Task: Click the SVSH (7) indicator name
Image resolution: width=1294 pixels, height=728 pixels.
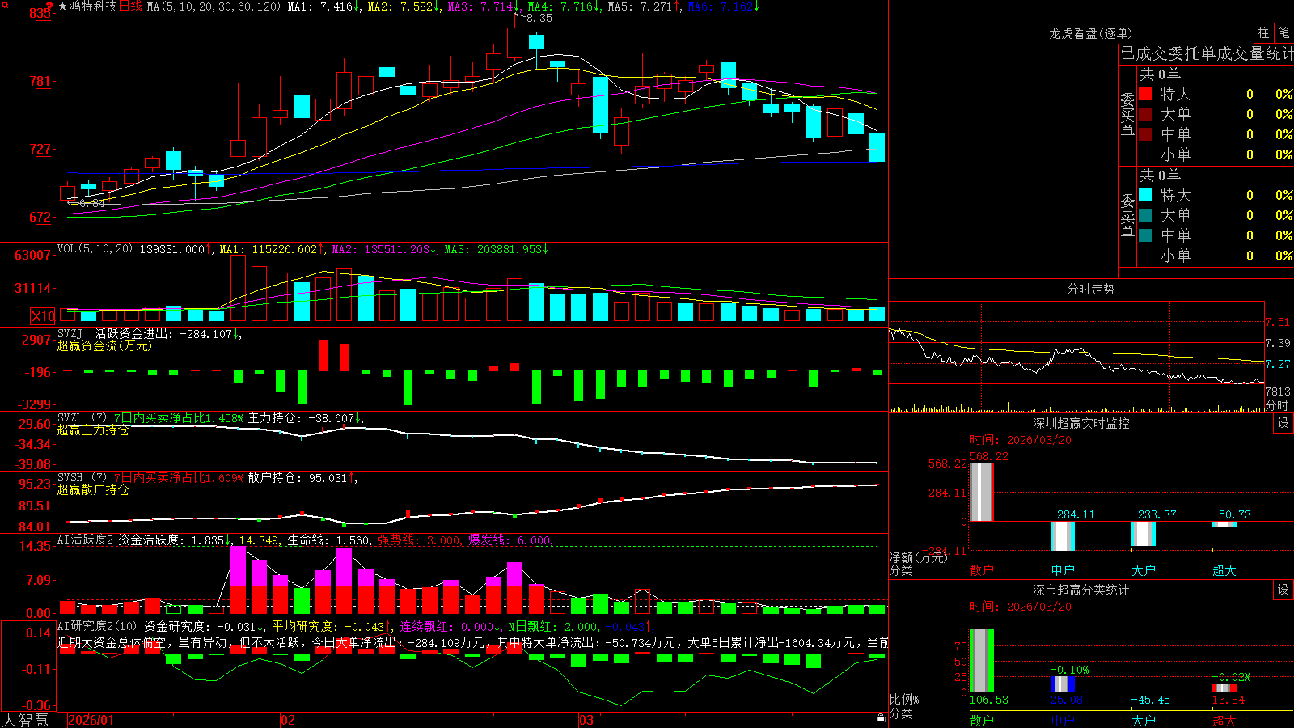Action: [82, 478]
